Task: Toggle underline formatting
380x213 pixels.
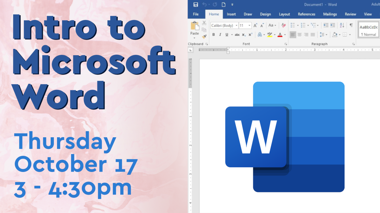Action: coord(227,34)
